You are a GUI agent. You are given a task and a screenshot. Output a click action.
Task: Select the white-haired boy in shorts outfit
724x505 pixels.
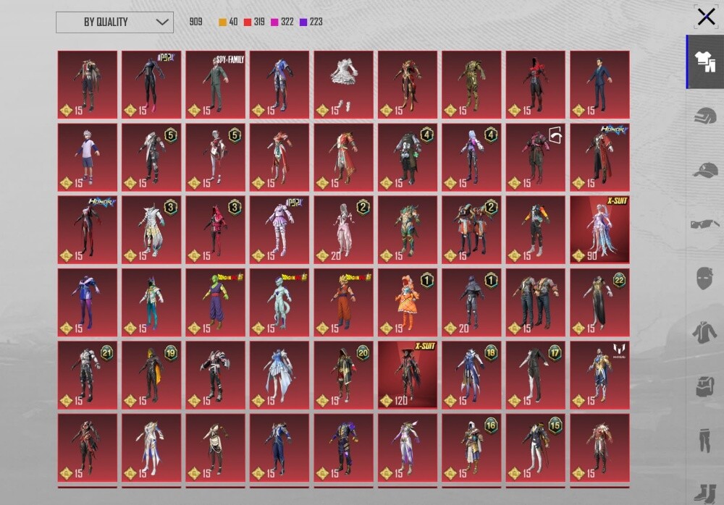88,158
